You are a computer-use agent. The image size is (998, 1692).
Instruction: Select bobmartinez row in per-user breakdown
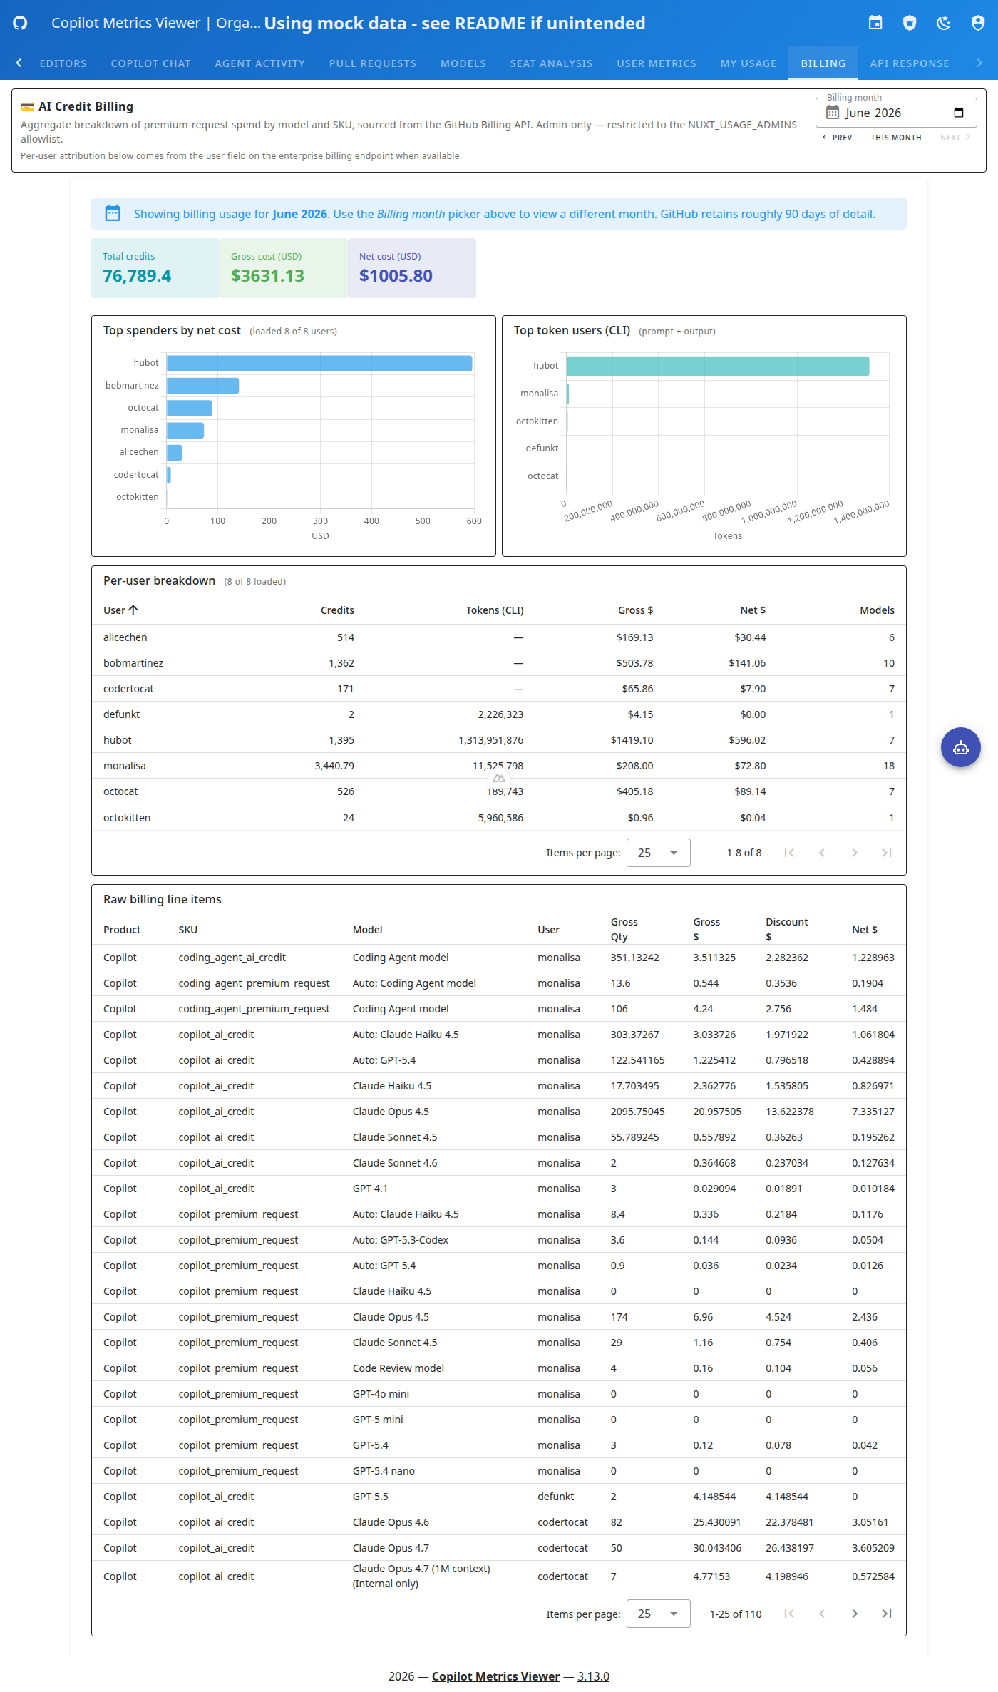499,663
